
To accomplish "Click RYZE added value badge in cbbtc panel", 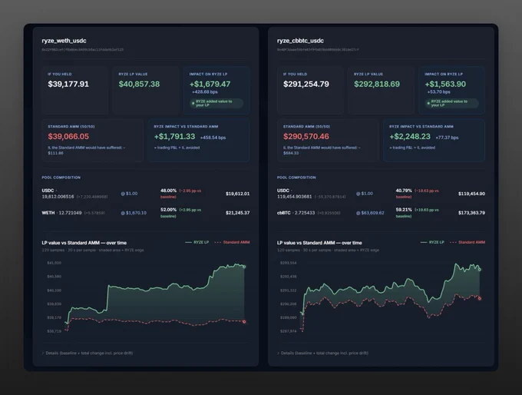I will (451, 103).
